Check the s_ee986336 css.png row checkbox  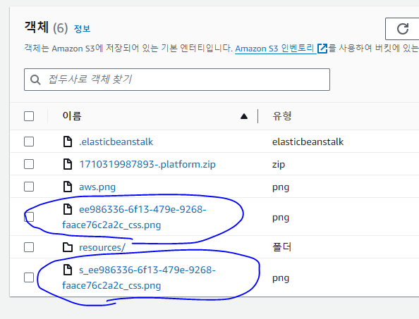click(x=29, y=277)
